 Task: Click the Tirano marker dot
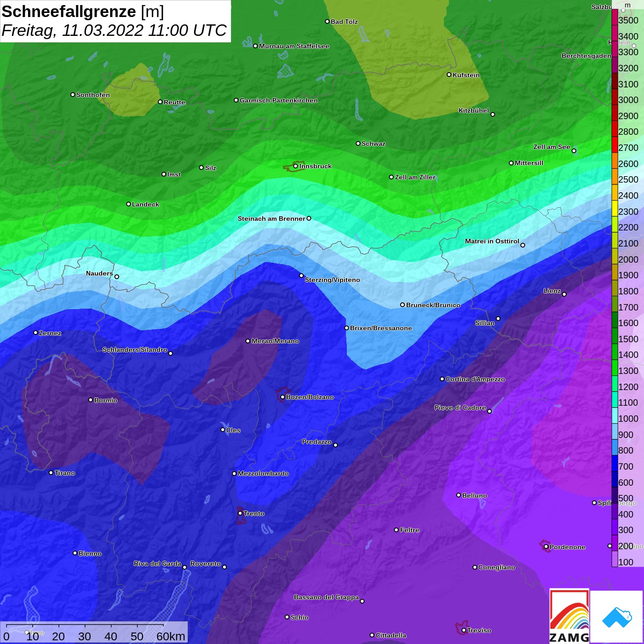click(x=51, y=473)
